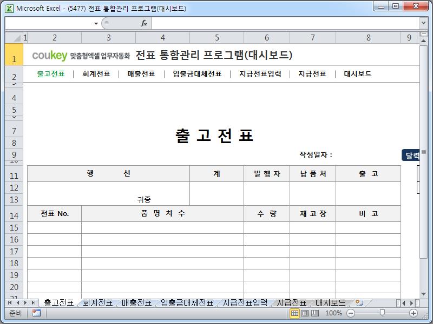Click the 수 량 header cell
This screenshot has height=324, width=433.
click(267, 213)
